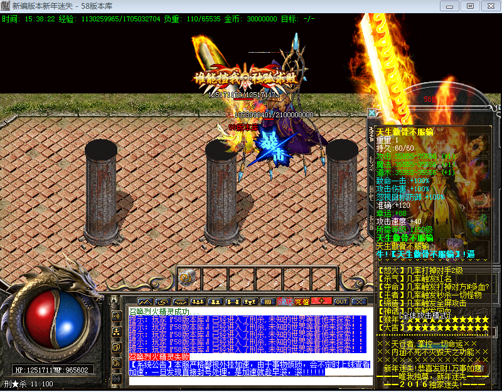This screenshot has width=502, height=392.
Task: Toggle the network-tree icon beside chat
Action: coord(116,332)
